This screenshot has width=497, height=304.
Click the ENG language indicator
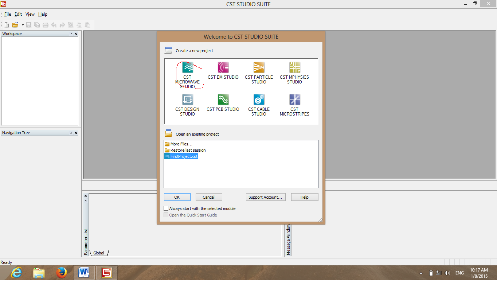tap(459, 273)
